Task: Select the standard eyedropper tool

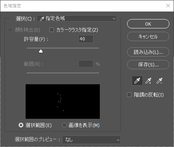Action: pos(137,81)
